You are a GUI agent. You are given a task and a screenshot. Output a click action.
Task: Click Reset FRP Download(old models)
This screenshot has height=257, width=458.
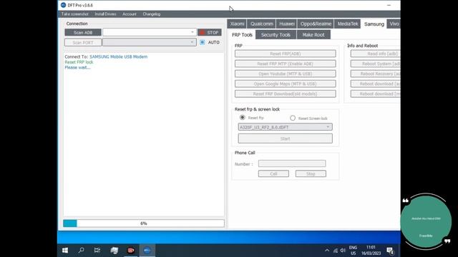coord(286,94)
